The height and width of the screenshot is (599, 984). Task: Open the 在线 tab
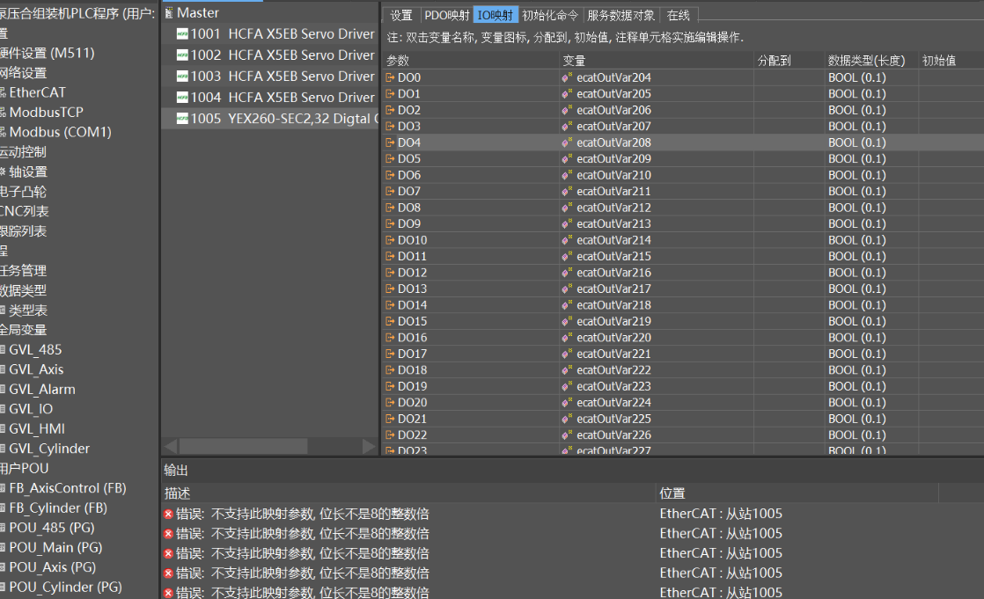coord(678,15)
